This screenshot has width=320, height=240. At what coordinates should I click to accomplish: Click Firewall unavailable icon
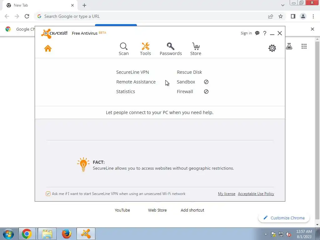(x=206, y=92)
